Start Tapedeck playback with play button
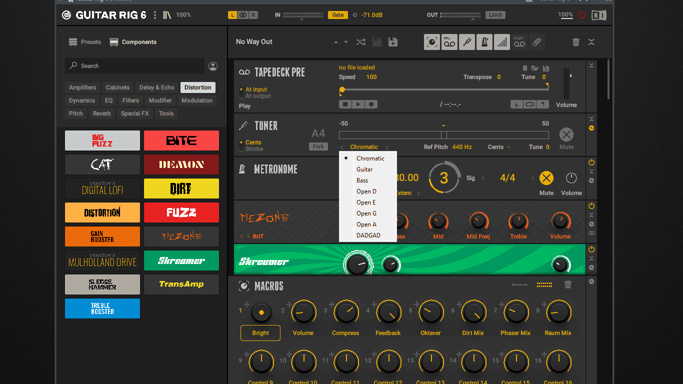This screenshot has width=683, height=384. click(358, 104)
